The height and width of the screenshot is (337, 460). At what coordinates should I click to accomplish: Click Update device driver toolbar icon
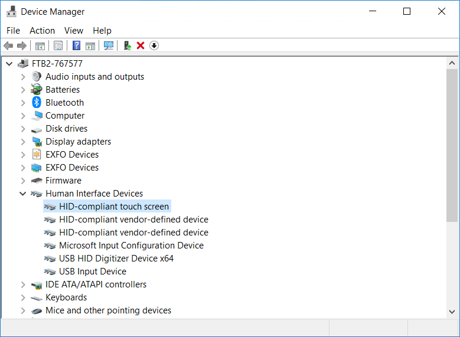[128, 45]
